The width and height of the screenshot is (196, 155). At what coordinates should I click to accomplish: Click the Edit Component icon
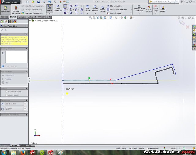click(6, 9)
